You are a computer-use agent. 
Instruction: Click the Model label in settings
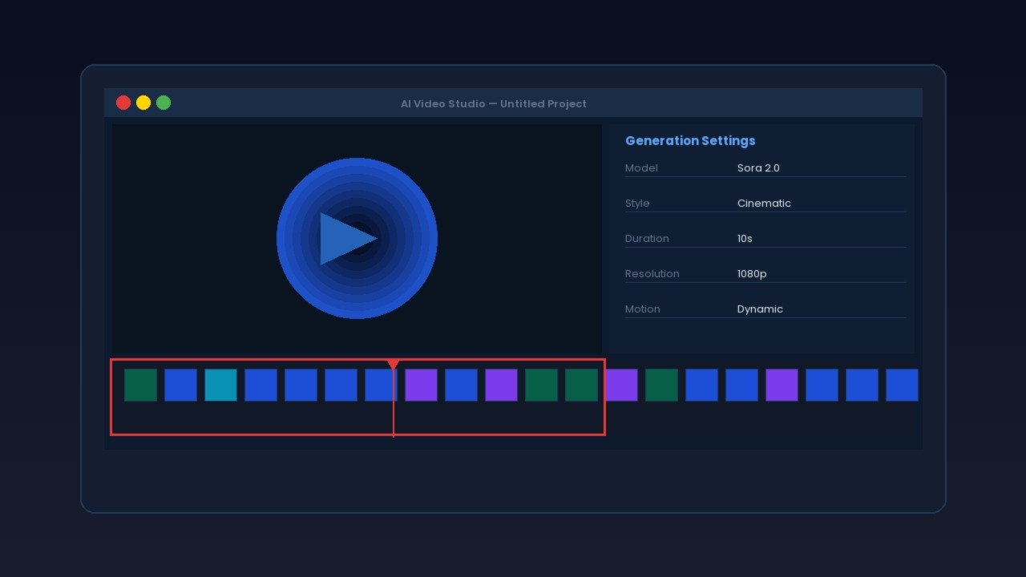pyautogui.click(x=641, y=167)
